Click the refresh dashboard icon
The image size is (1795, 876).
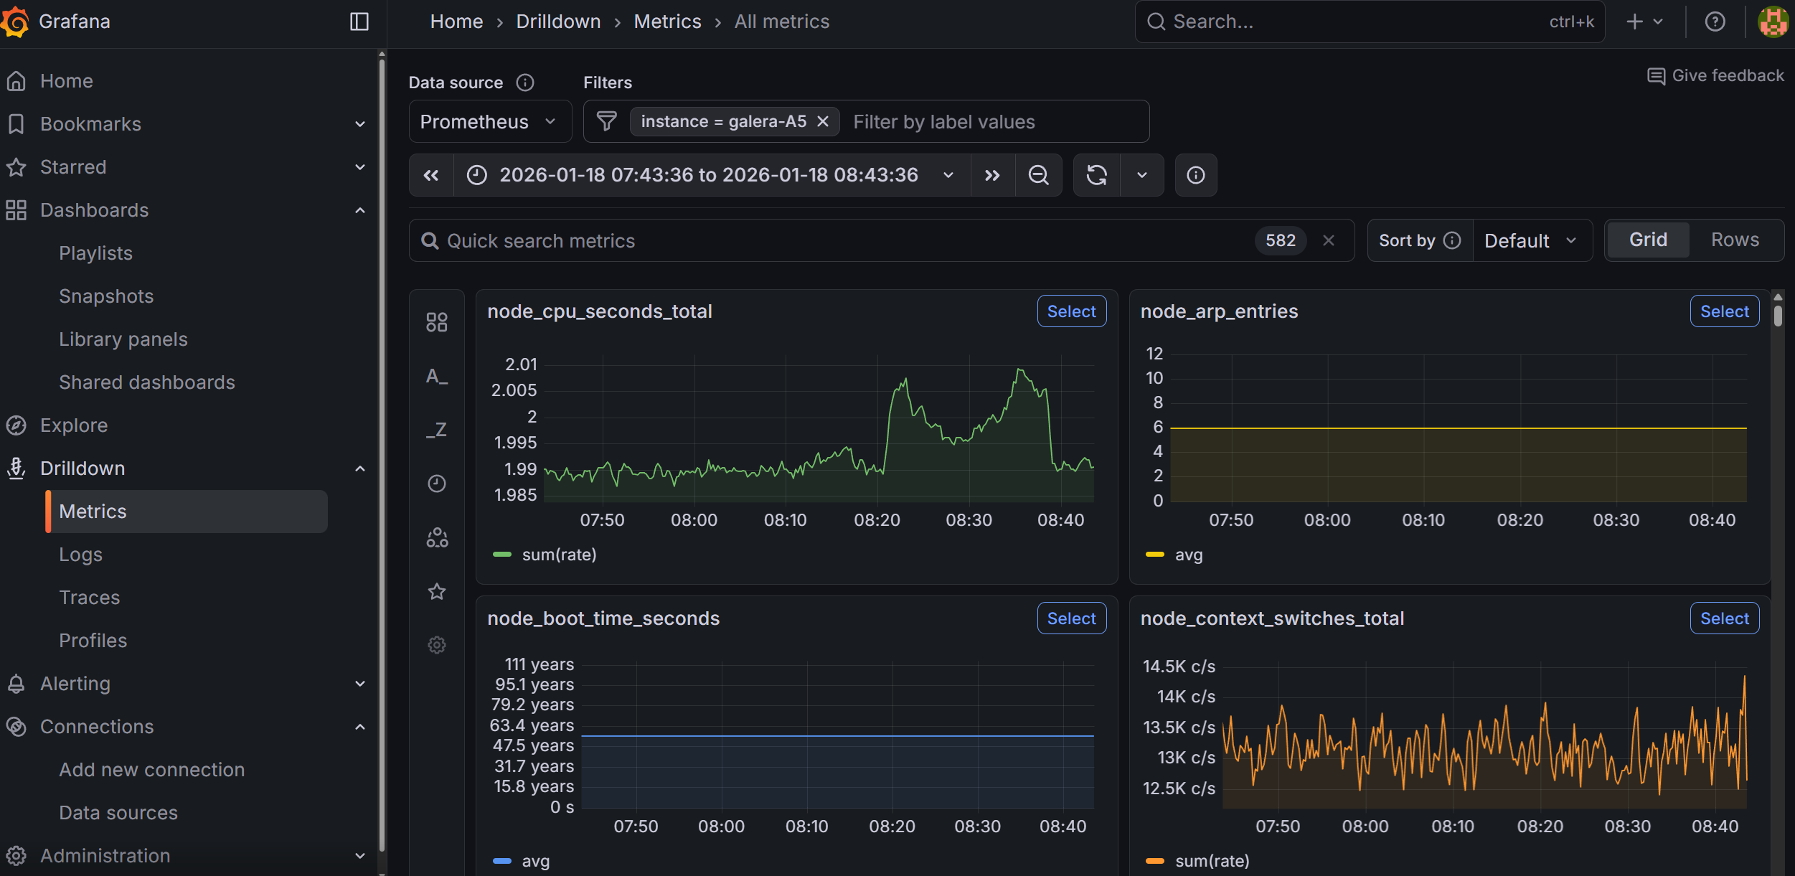pyautogui.click(x=1096, y=175)
